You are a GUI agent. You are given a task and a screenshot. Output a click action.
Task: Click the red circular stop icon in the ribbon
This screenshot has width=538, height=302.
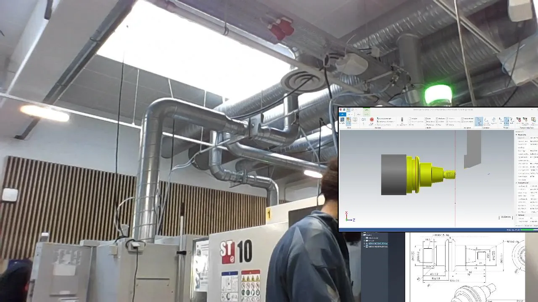pos(372,120)
